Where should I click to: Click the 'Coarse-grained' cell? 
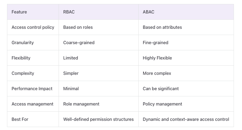79,43
